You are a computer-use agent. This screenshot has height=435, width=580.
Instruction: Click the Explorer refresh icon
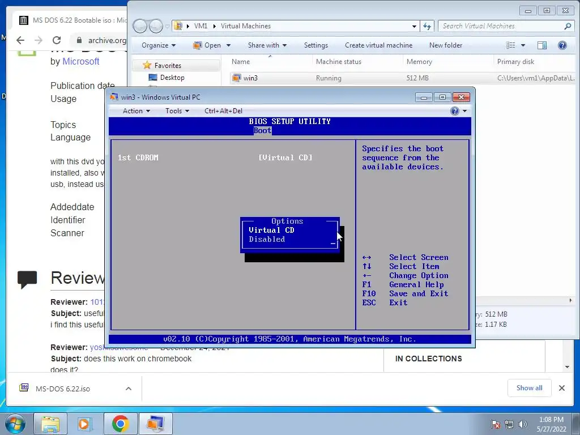click(x=427, y=26)
